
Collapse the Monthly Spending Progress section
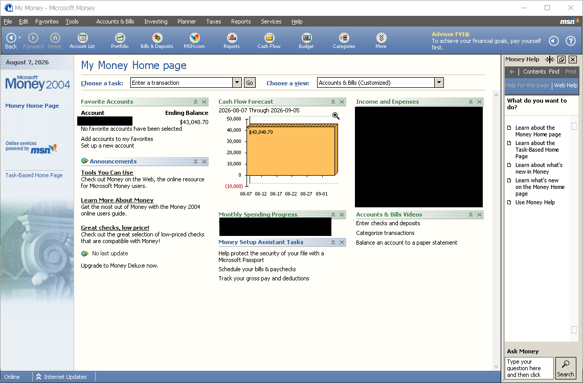point(333,214)
